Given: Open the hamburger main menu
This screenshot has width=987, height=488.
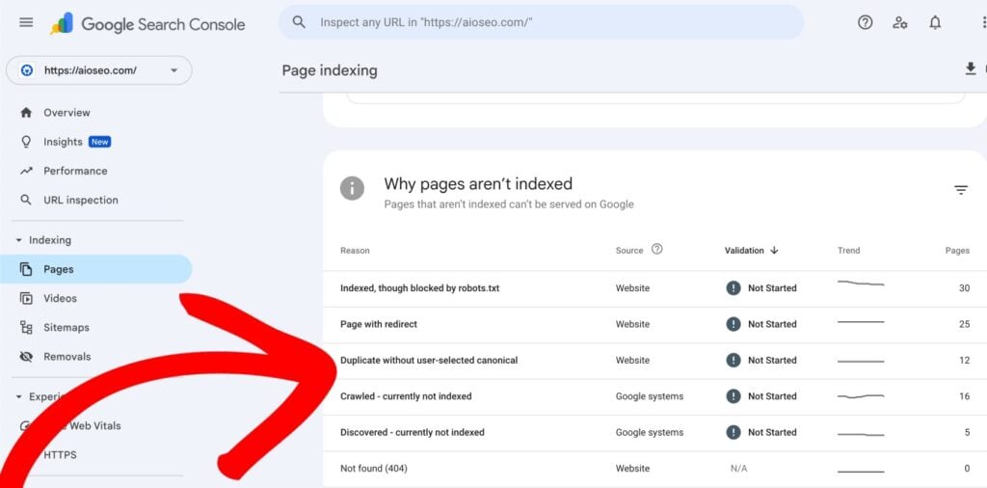Looking at the screenshot, I should pos(26,23).
